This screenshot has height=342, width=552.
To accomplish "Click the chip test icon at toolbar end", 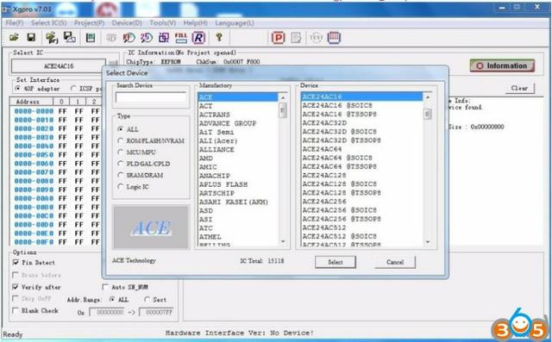I will 334,38.
